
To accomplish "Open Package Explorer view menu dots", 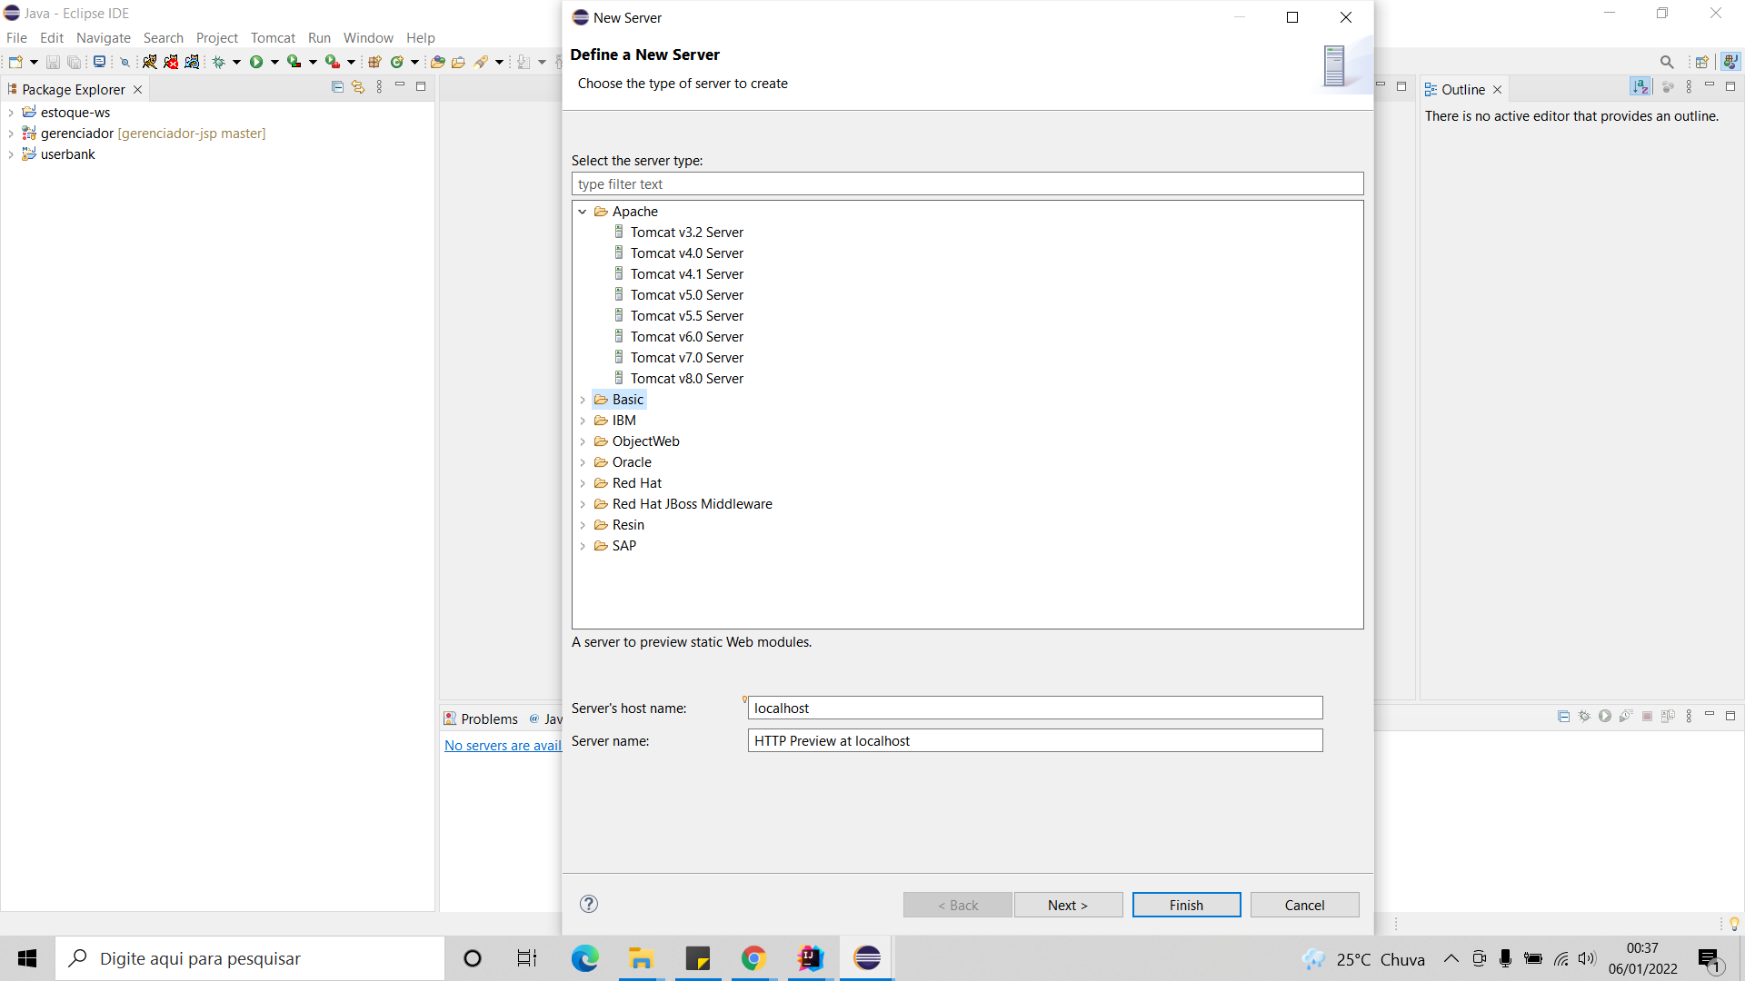I will [x=379, y=87].
